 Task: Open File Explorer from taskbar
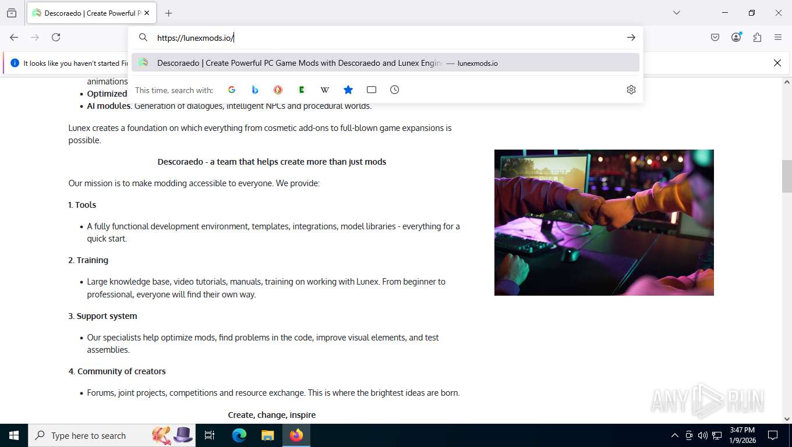pos(267,435)
